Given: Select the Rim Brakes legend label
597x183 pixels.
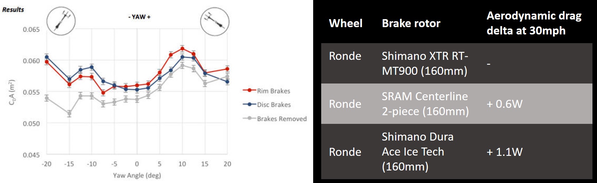Looking at the screenshot, I should click(x=273, y=91).
